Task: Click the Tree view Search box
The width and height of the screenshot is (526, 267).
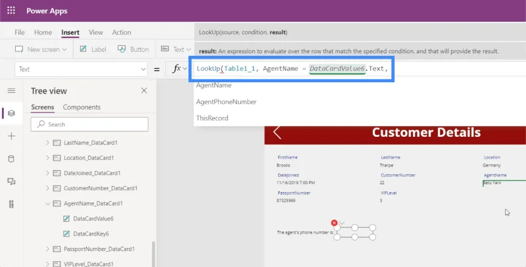Action: (89, 124)
